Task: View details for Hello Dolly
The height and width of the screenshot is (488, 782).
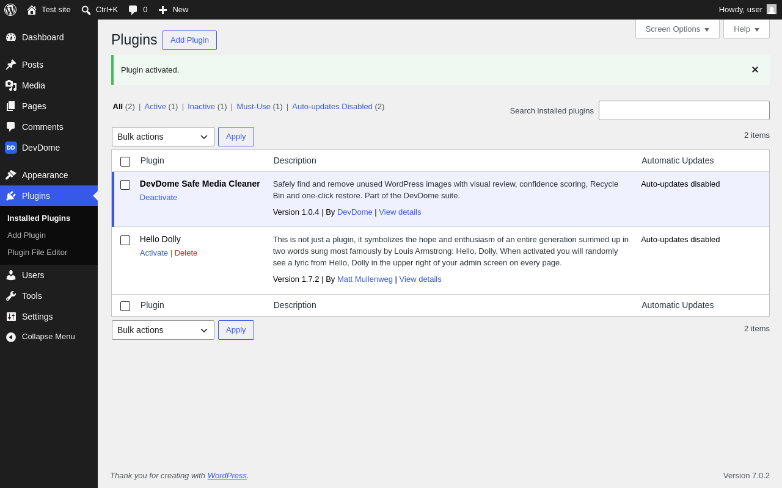Action: pos(420,279)
